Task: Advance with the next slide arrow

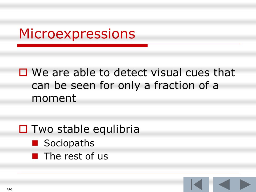Action: coord(245,185)
